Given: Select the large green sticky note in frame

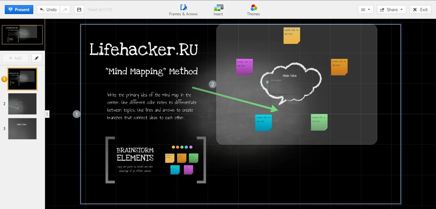Looking at the screenshot, I should tap(319, 122).
